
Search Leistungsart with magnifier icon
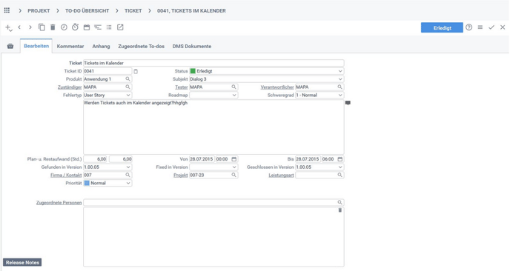coord(340,175)
